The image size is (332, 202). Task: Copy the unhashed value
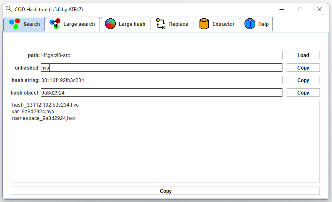[x=303, y=67]
